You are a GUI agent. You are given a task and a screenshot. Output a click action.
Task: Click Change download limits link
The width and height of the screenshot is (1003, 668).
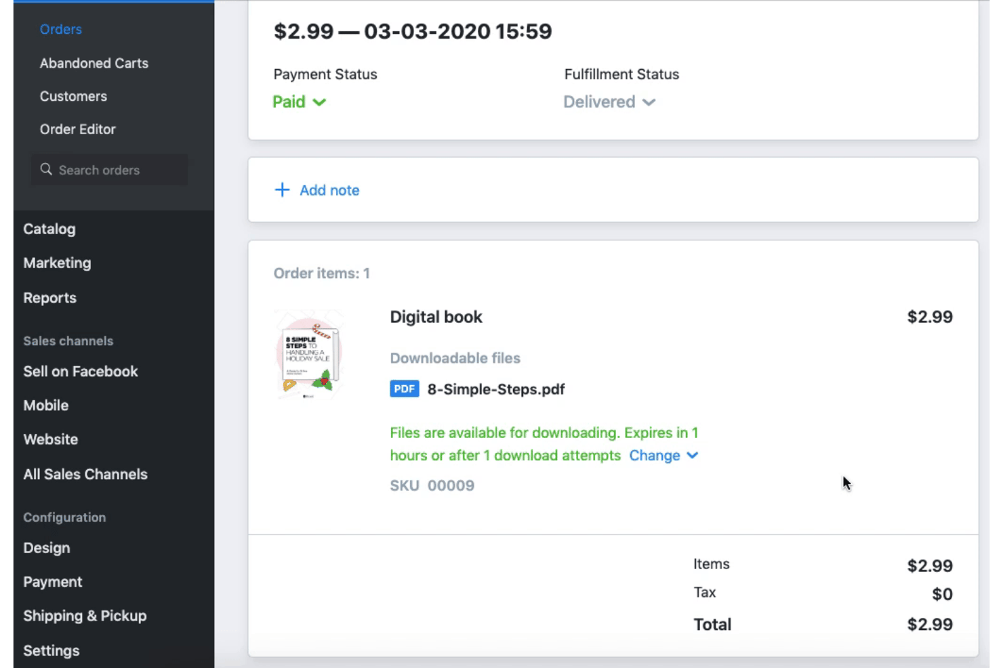[663, 455]
